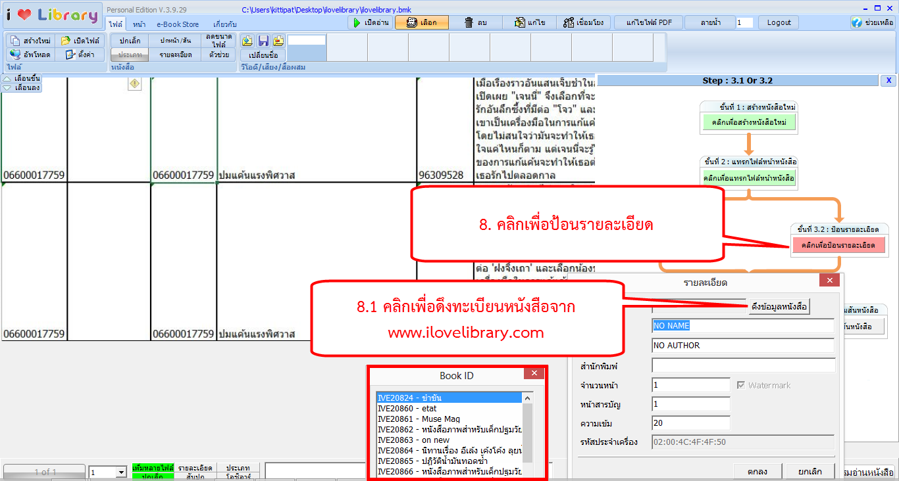Viewport: 899px width, 481px height.
Task: Click the add media file icon
Action: click(x=247, y=41)
